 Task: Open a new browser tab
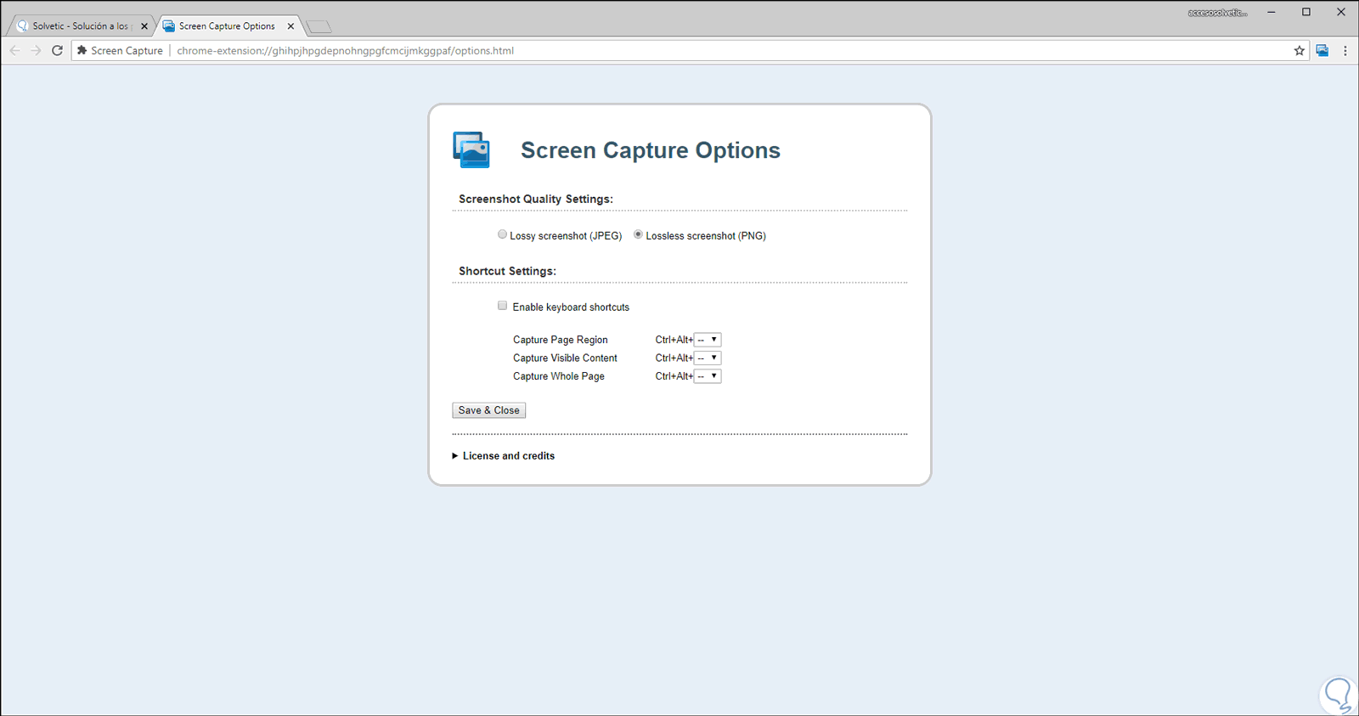tap(319, 26)
